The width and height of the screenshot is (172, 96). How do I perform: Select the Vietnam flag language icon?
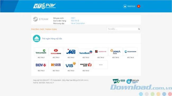[139, 6]
